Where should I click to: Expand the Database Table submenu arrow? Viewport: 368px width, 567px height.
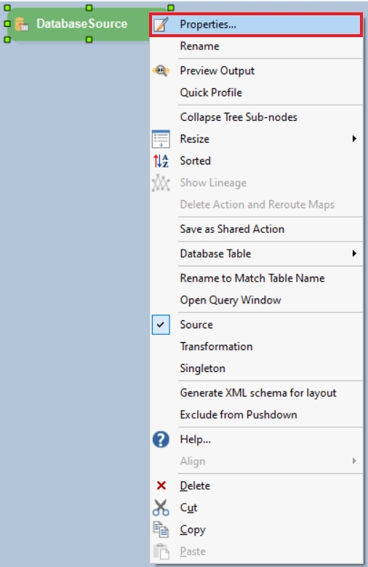(354, 253)
